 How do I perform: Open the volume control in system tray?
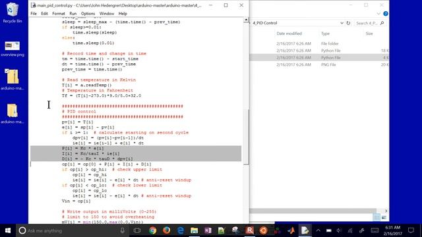click(x=339, y=230)
